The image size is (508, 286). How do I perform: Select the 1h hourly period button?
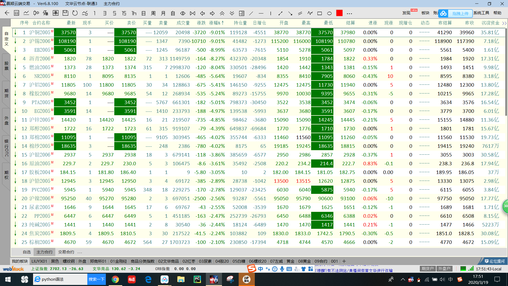[134, 13]
